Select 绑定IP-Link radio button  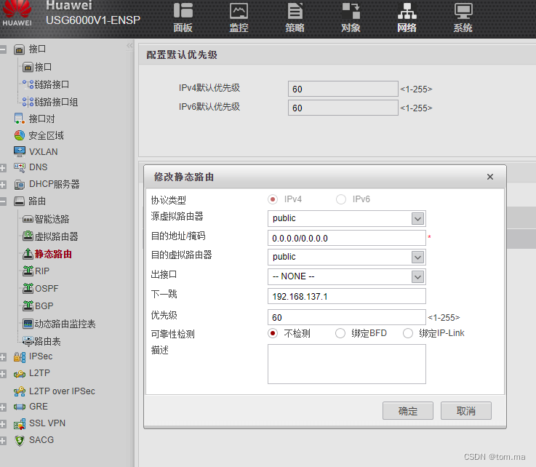pos(408,333)
